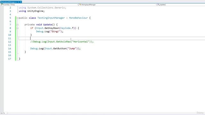The image size is (205, 115).
Task: Click the "Jump" string literal
Action: (x=72, y=49)
